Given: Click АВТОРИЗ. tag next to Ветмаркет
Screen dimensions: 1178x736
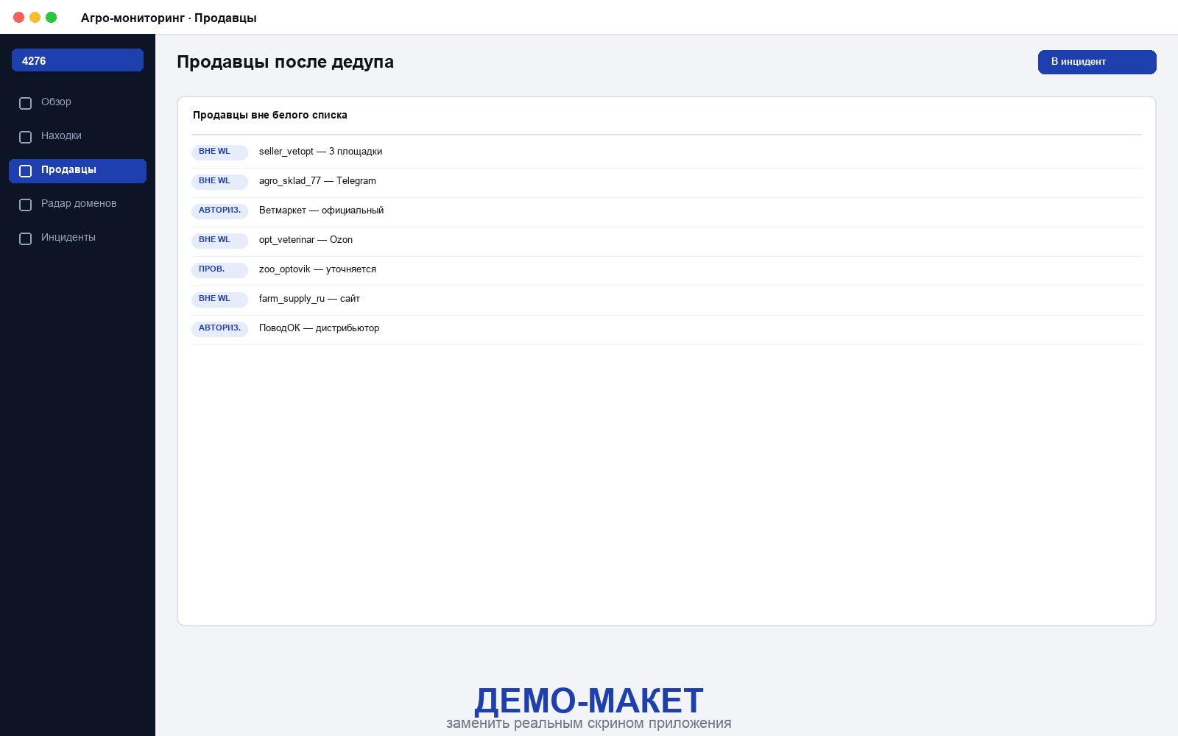Looking at the screenshot, I should pos(219,211).
